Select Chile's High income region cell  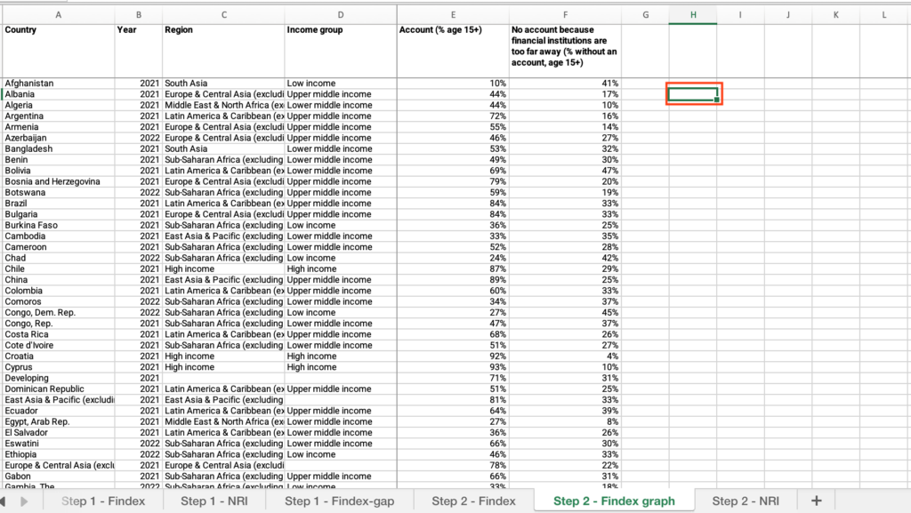(x=223, y=269)
